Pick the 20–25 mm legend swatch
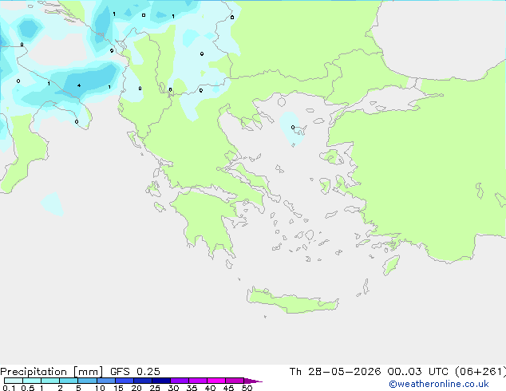The width and height of the screenshot is (506, 391). pos(142,381)
